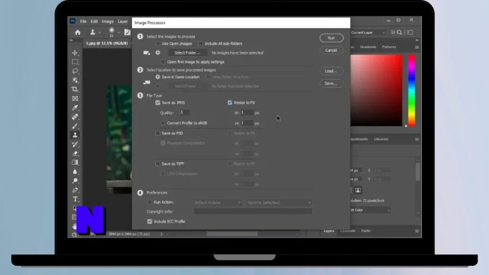Enable Use Open Images checkbox
489x275 pixels.
point(158,43)
